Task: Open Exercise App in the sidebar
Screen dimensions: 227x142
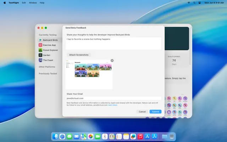Action: point(50,45)
